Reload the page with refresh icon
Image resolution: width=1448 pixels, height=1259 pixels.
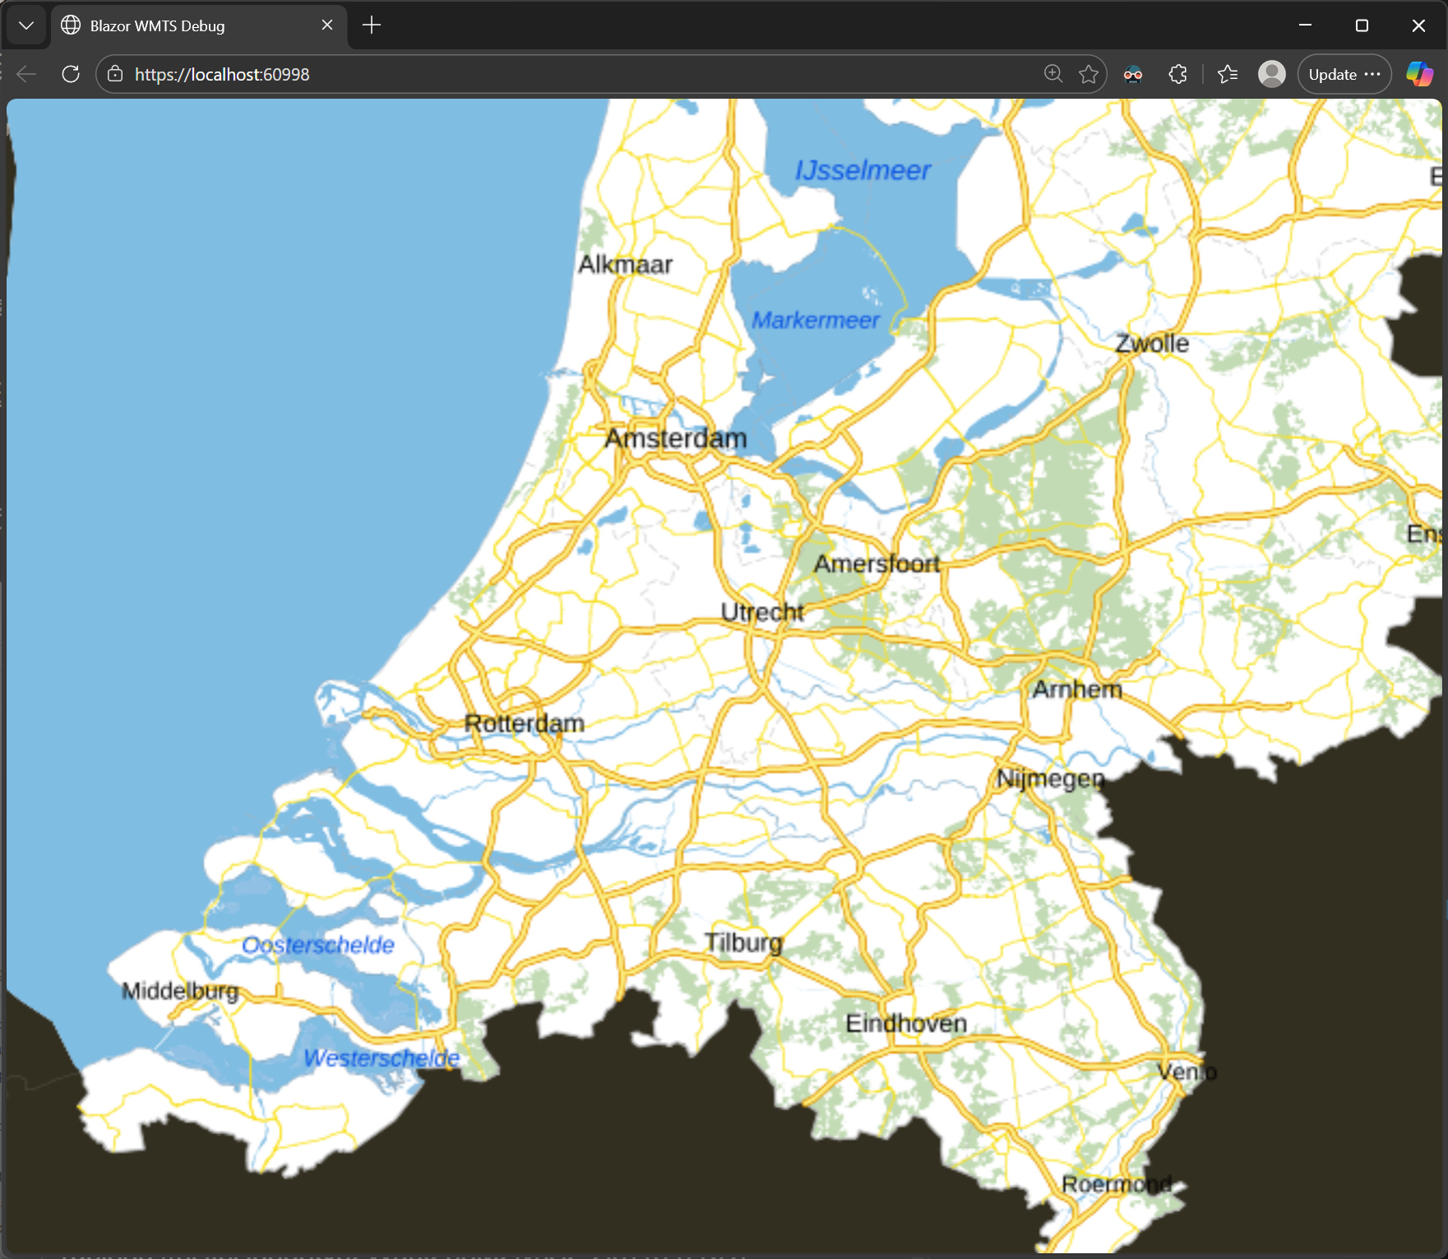pyautogui.click(x=71, y=74)
